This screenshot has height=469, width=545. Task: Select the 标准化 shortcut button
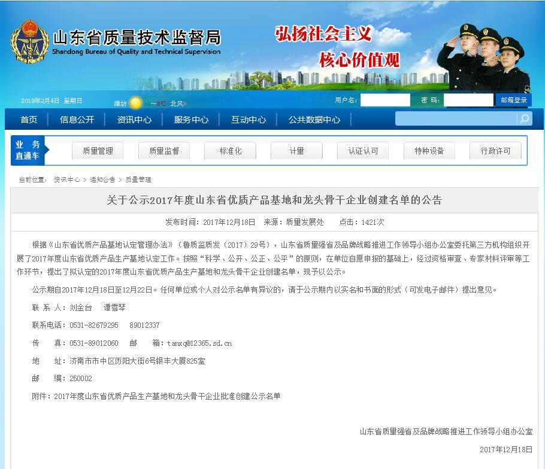(x=230, y=151)
